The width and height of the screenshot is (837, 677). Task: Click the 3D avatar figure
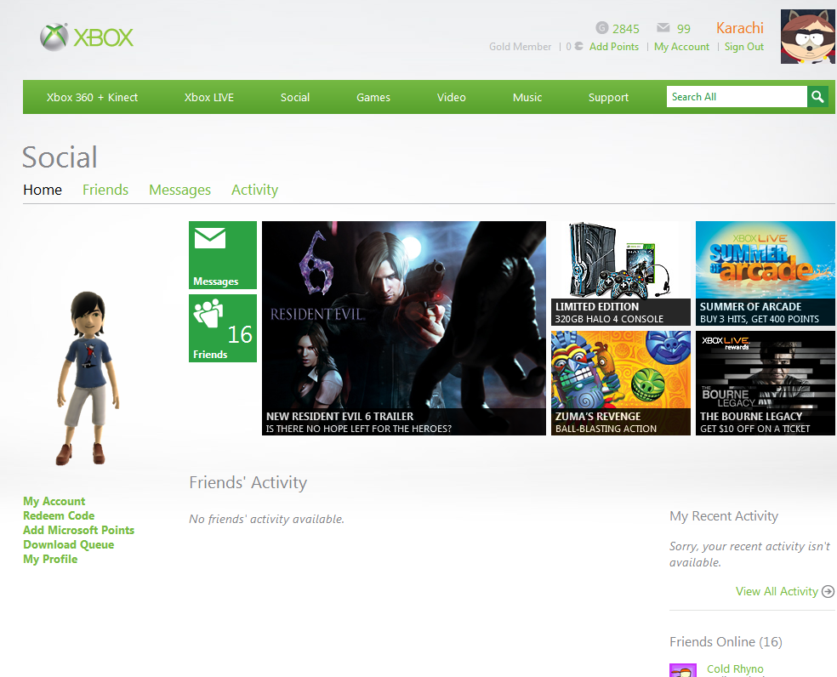88,378
